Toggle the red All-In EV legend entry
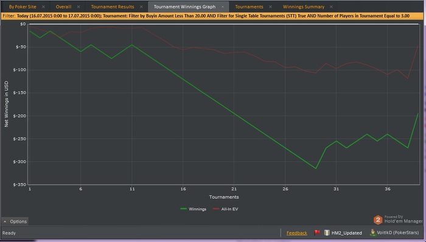 point(226,209)
